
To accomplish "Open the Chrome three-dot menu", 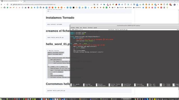I will click(x=178, y=4).
